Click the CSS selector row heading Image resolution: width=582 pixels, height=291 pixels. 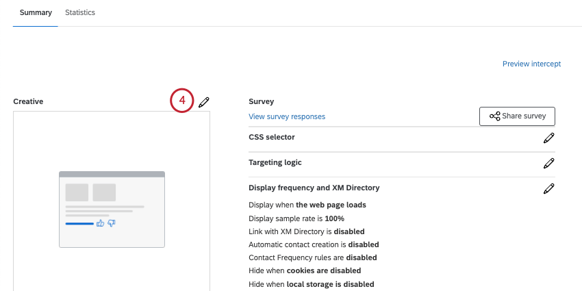[272, 137]
